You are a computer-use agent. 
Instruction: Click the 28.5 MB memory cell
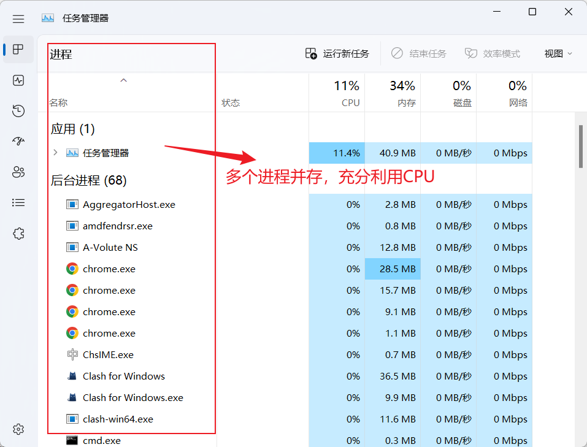pyautogui.click(x=393, y=269)
